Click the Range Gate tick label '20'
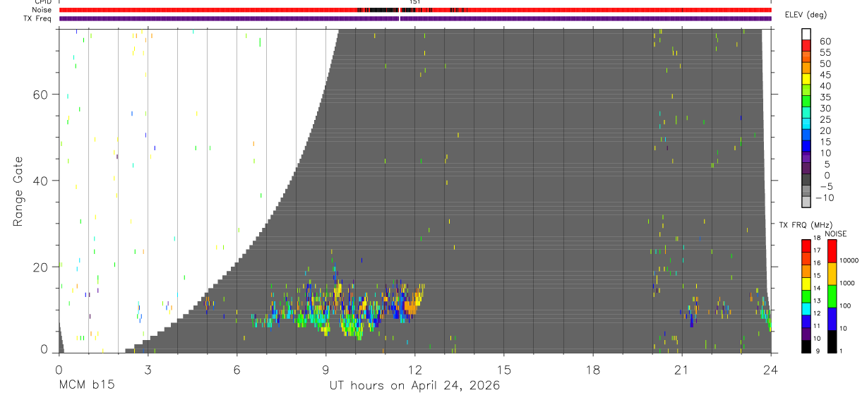This screenshot has width=867, height=400. tap(40, 267)
